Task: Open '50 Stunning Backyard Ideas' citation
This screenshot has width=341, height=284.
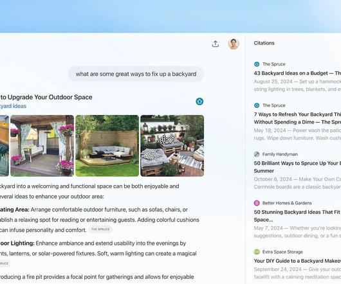Action: coord(297,216)
